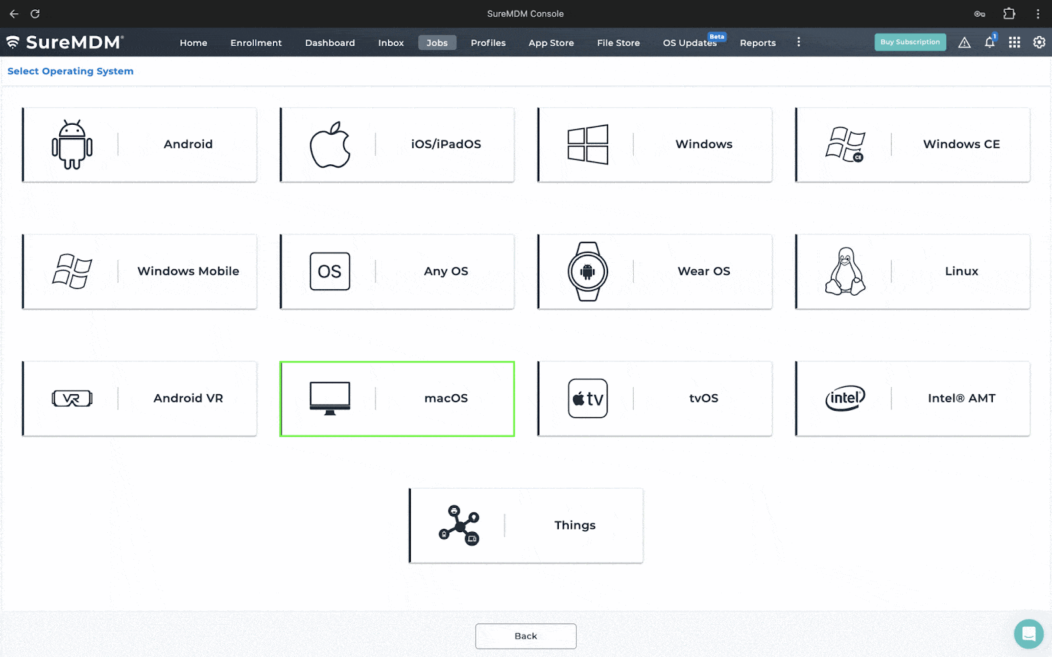
Task: Open the App Store tab
Action: [x=551, y=43]
